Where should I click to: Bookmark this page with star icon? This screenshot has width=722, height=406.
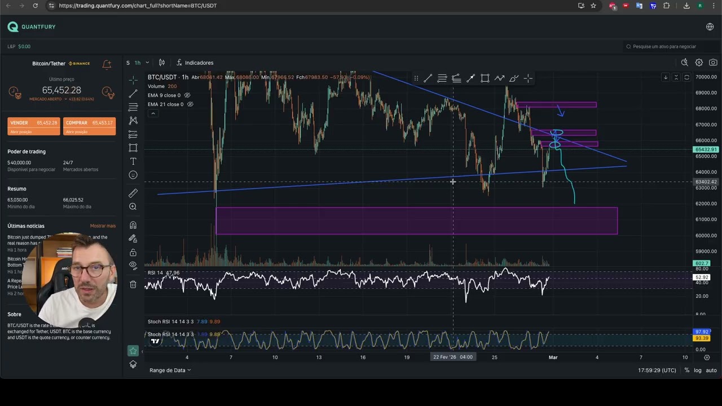[x=593, y=6]
